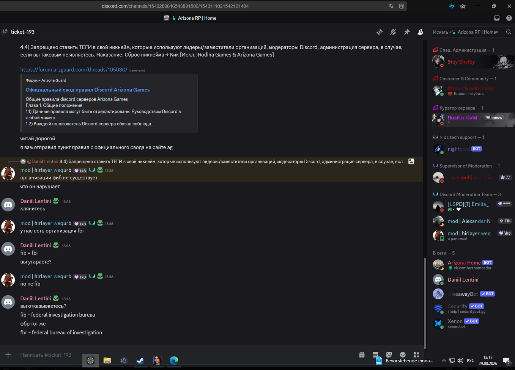Screen dimensions: 515x370
Task: Open Daniil Lentini in the member list
Action: click(x=473, y=280)
